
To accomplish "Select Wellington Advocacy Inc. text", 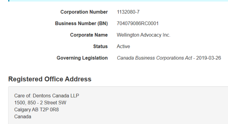I will (x=144, y=35).
